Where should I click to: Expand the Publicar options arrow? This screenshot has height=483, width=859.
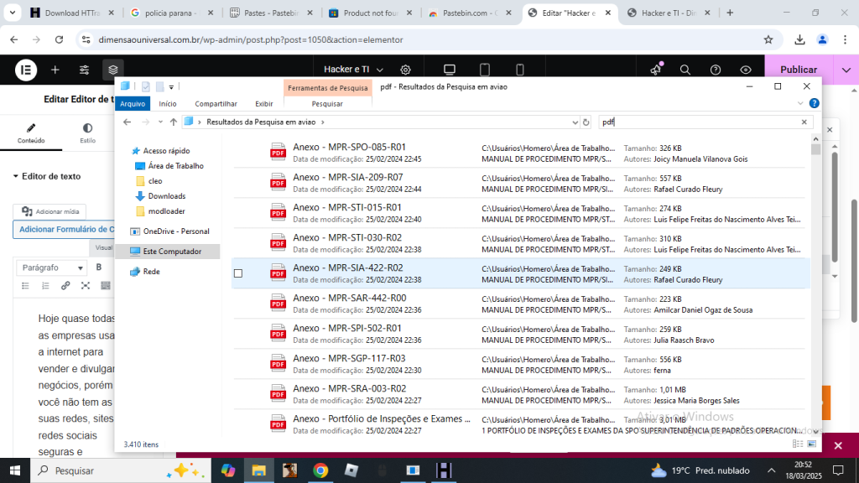[x=845, y=70]
